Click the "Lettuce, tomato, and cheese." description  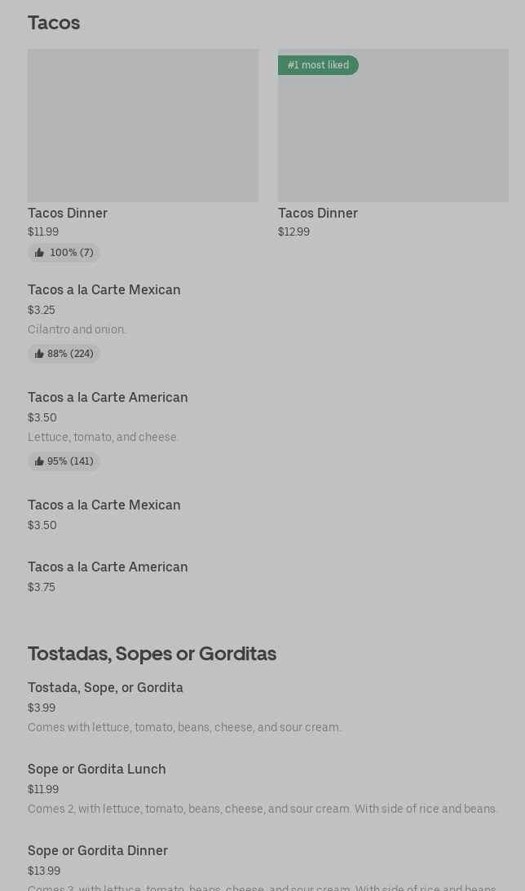pyautogui.click(x=103, y=437)
